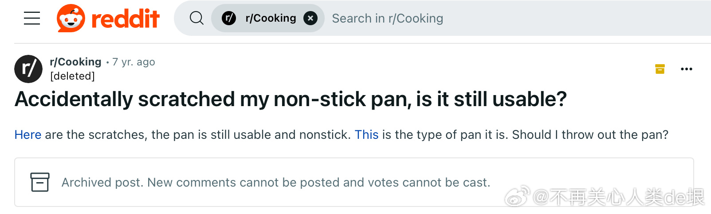The width and height of the screenshot is (711, 214).
Task: Click the subreddit avatar beside the post
Action: (x=28, y=69)
